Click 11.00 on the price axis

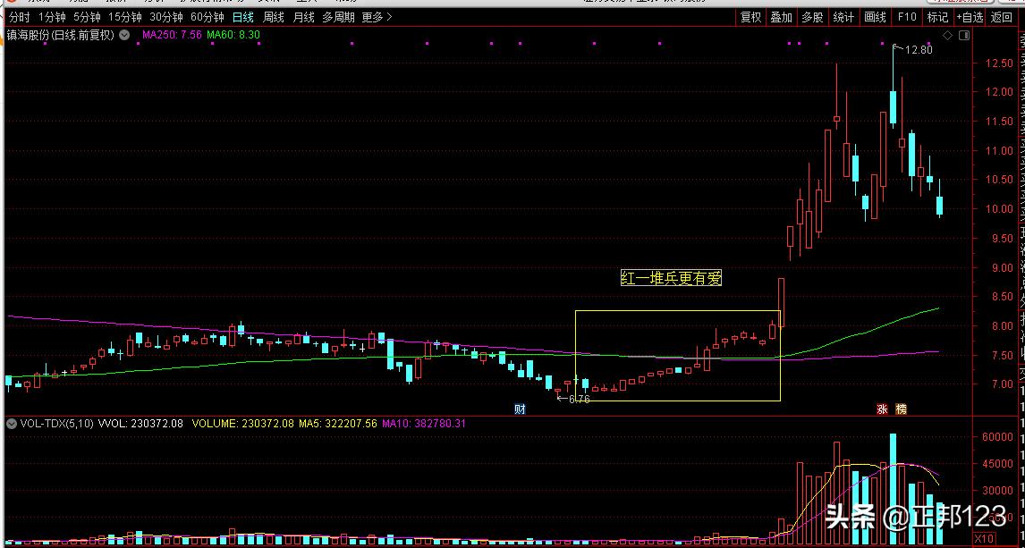click(999, 151)
